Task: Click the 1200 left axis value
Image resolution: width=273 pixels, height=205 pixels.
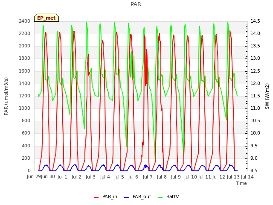Action: pyautogui.click(x=25, y=96)
